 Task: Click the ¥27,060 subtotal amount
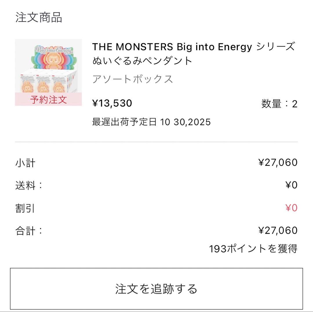coord(278,162)
